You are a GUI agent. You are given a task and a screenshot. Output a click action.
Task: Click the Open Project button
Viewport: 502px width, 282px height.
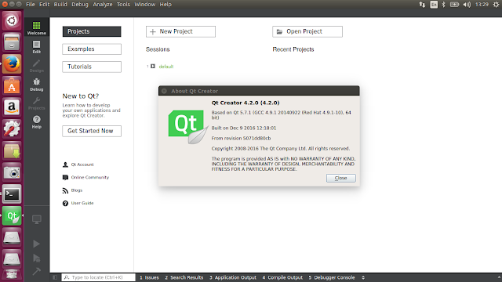click(307, 31)
